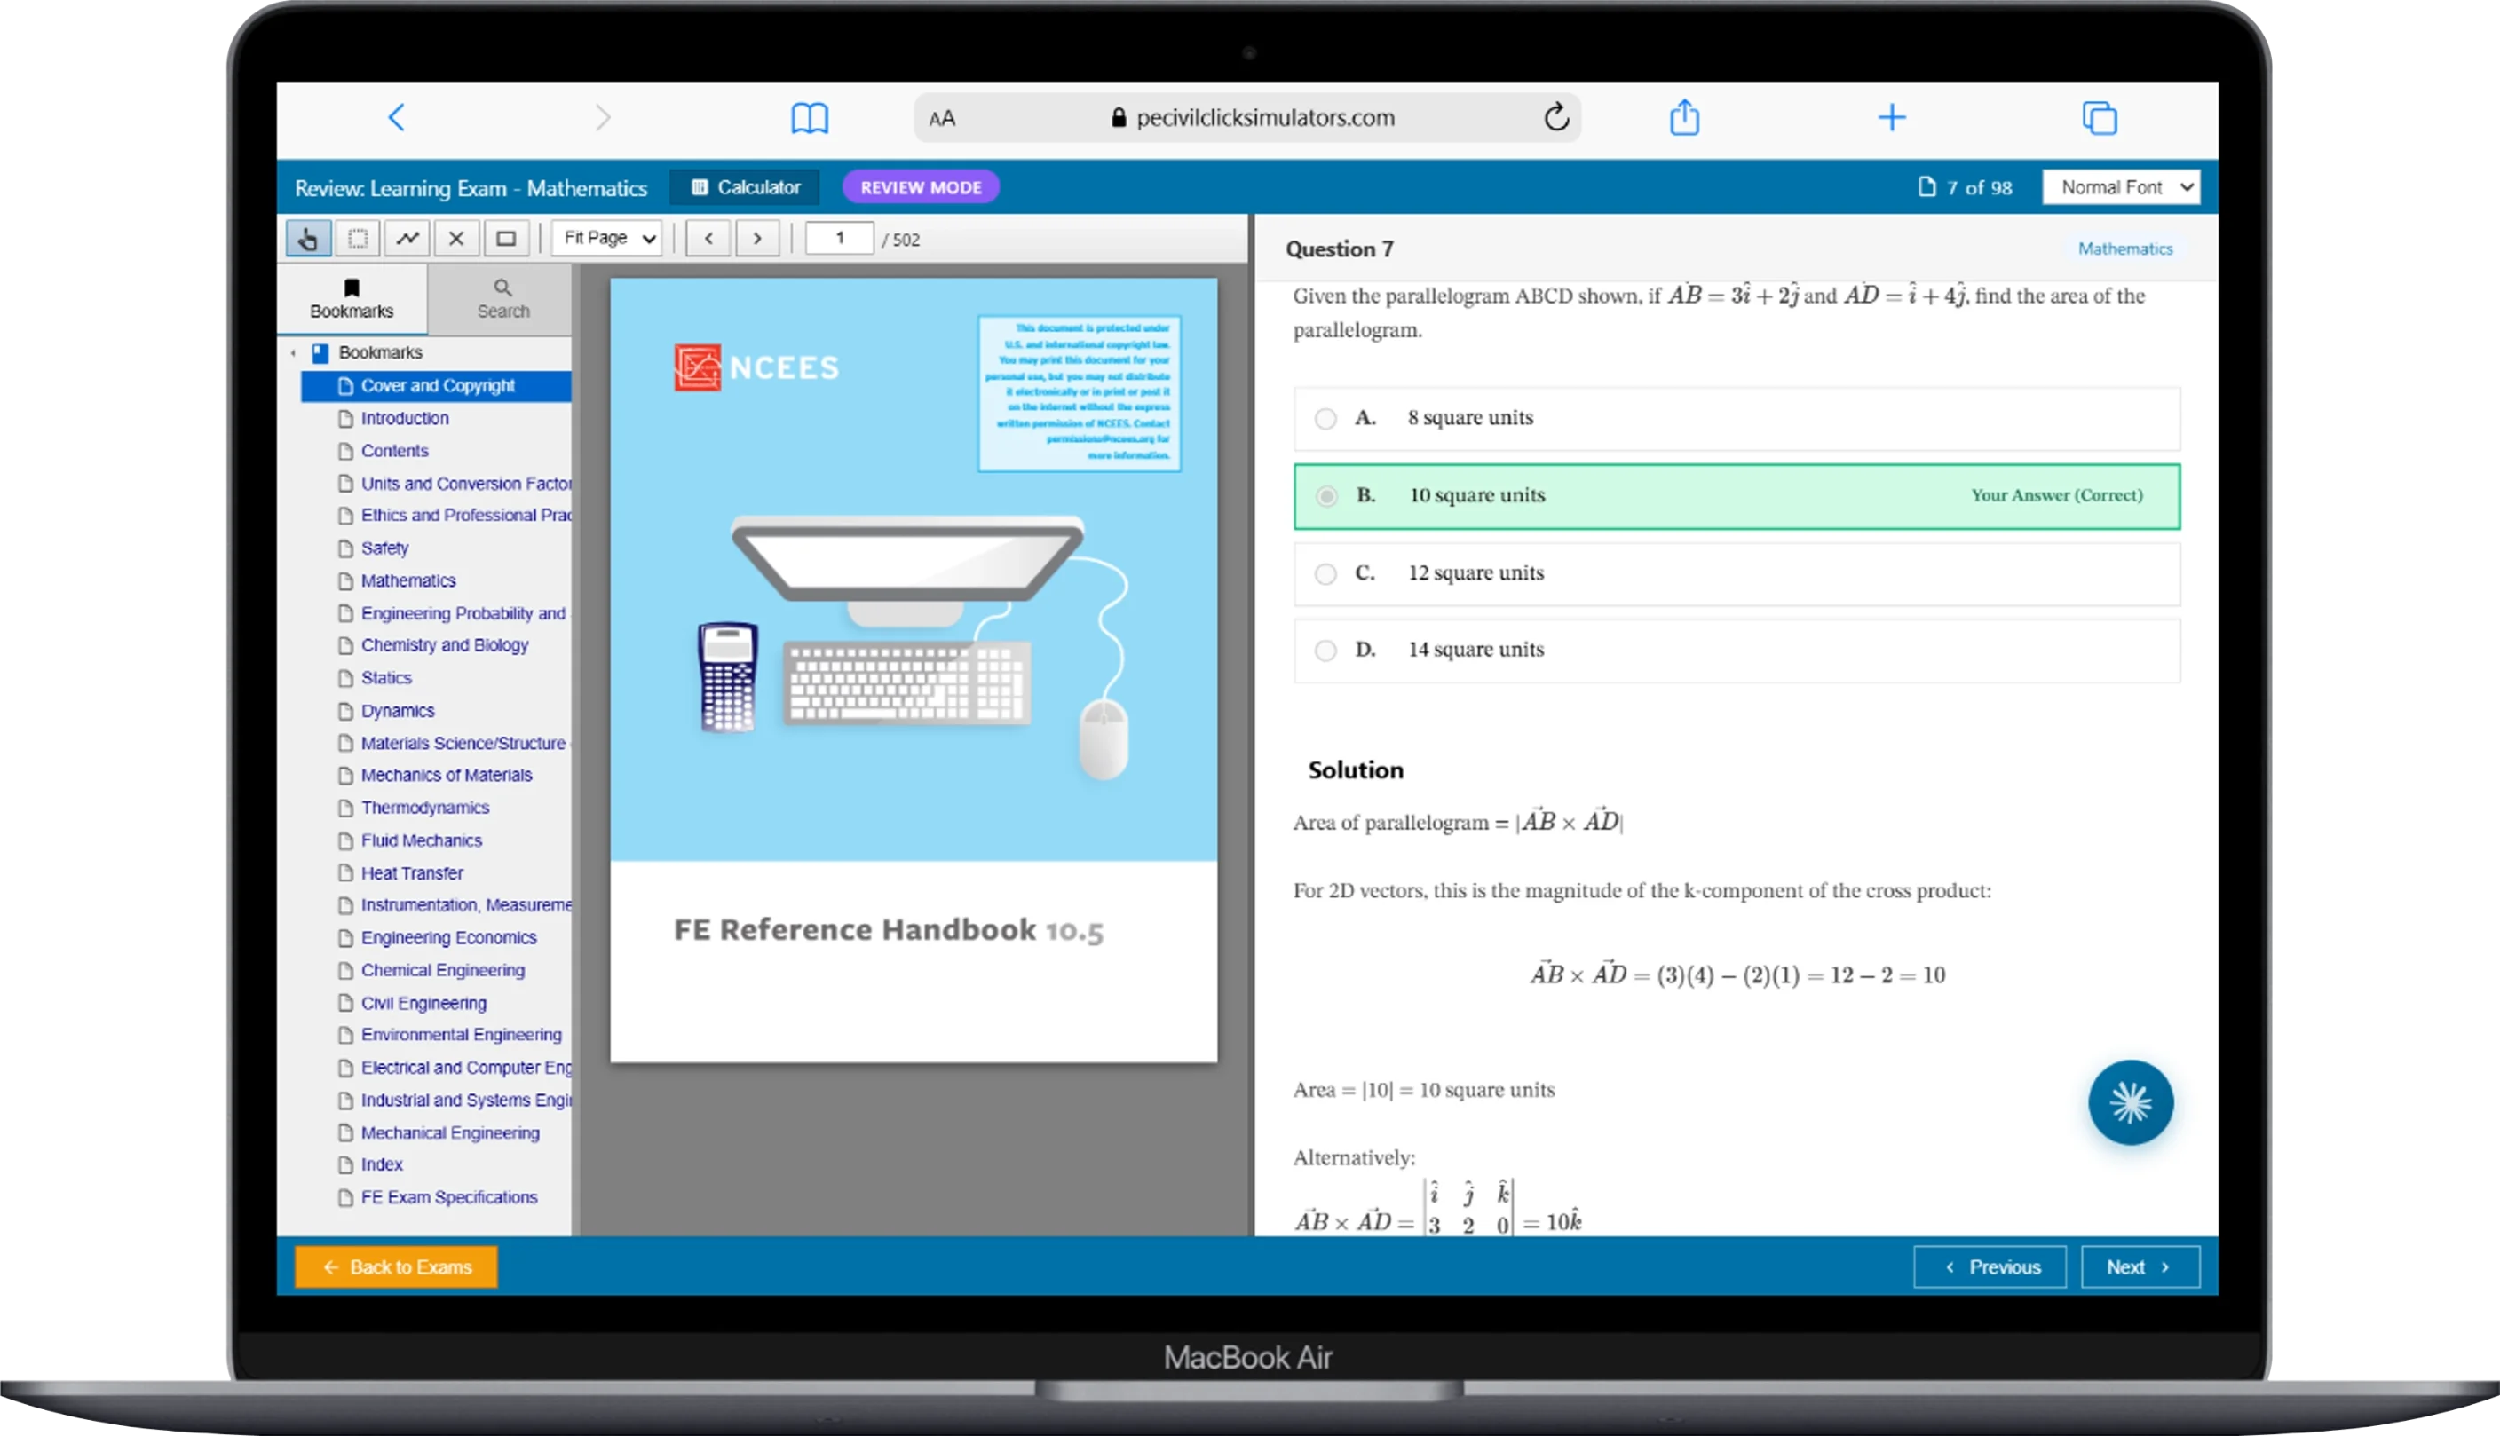The height and width of the screenshot is (1436, 2500).
Task: Open the Calculator from the exam header
Action: pyautogui.click(x=745, y=186)
